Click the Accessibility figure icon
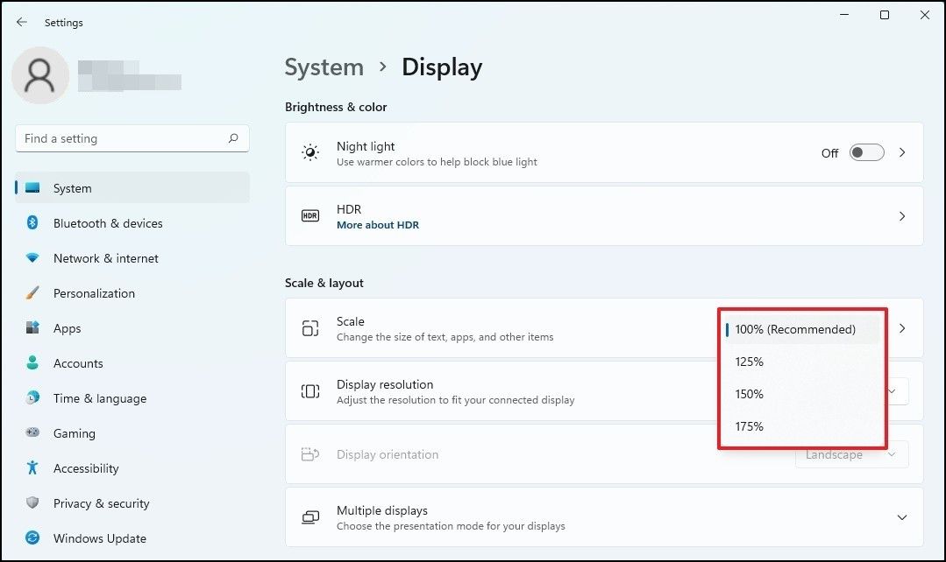Viewport: 946px width, 562px height. click(32, 468)
